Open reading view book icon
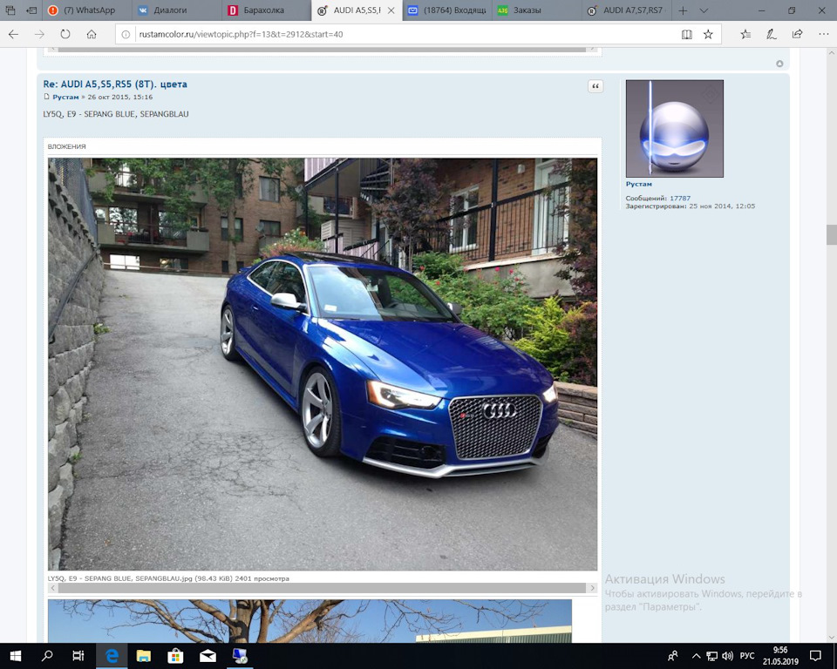This screenshot has height=669, width=837. [x=686, y=34]
